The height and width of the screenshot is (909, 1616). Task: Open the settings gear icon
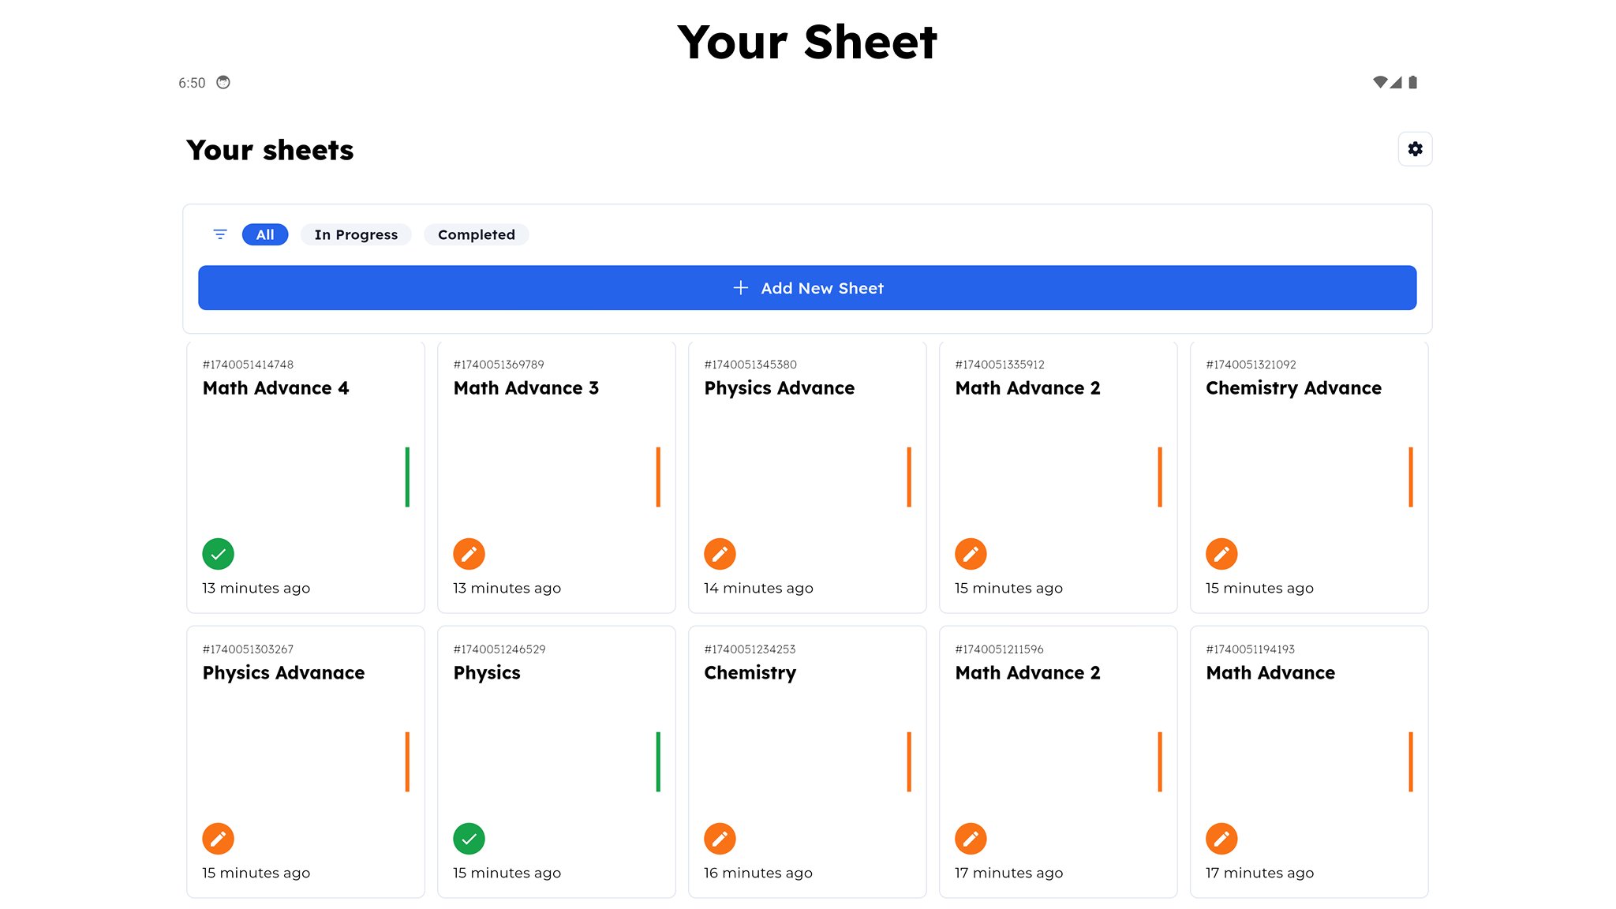click(x=1415, y=149)
